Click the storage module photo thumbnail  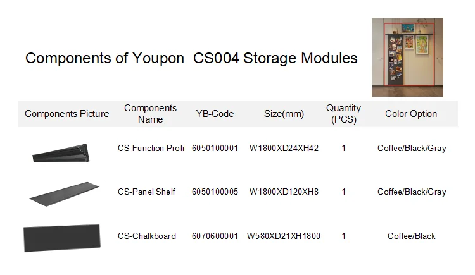(x=407, y=58)
